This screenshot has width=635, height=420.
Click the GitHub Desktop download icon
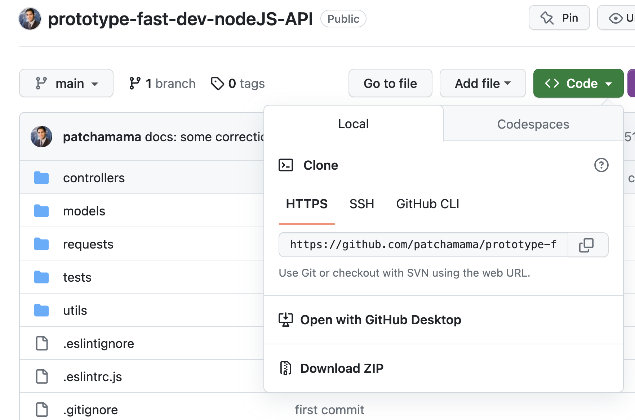286,320
